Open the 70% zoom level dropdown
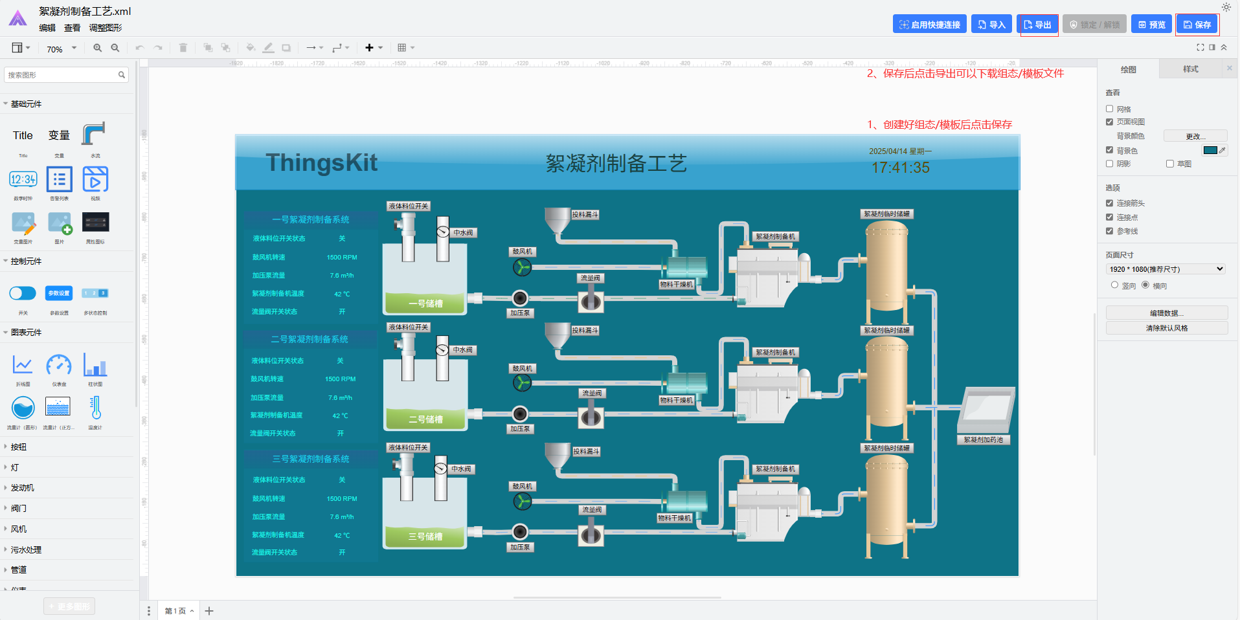This screenshot has height=620, width=1240. coord(62,49)
